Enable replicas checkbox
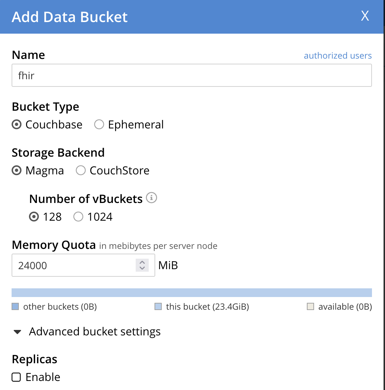 (x=16, y=377)
